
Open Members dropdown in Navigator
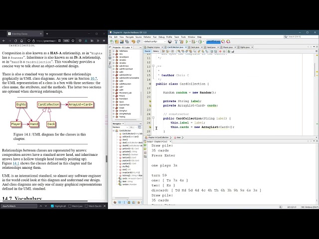point(120,127)
